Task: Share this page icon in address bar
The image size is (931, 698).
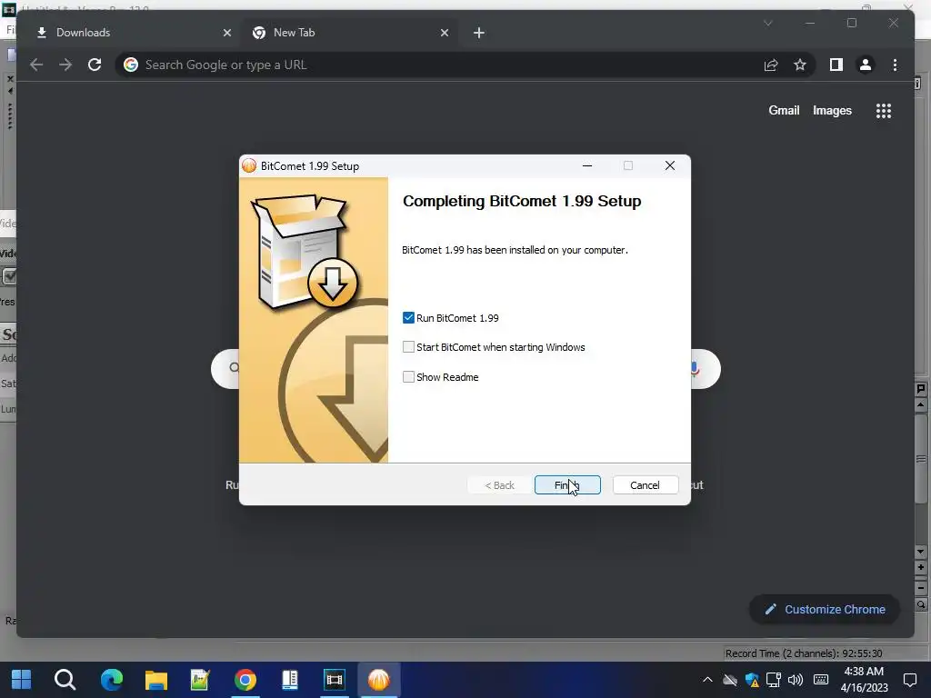Action: [771, 65]
